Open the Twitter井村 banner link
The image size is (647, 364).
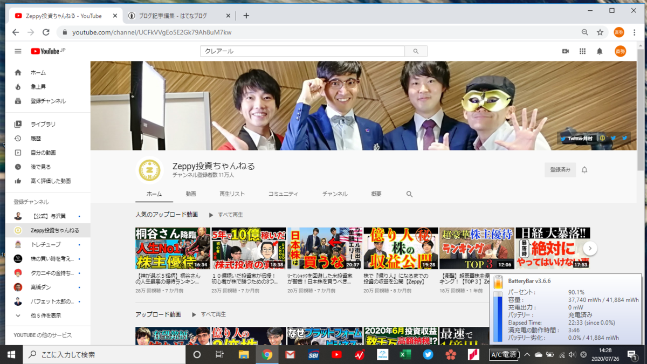[x=576, y=139]
